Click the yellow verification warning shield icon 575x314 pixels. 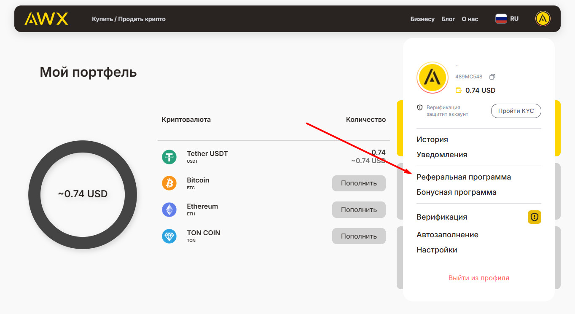(534, 217)
